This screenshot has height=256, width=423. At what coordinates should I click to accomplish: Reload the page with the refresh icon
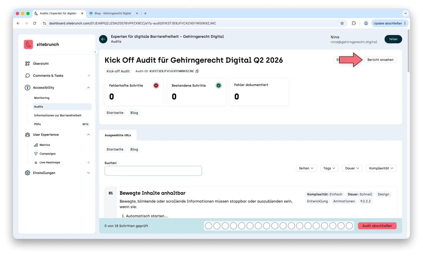pos(35,23)
